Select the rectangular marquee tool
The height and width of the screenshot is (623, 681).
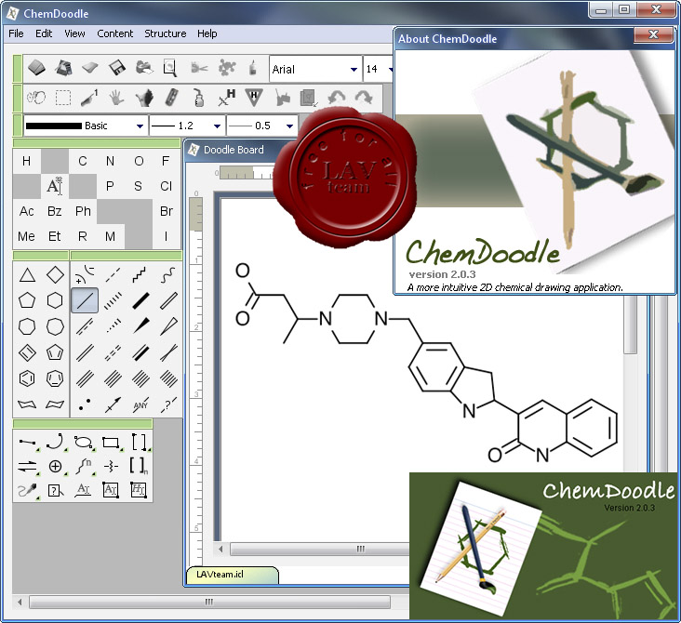63,98
